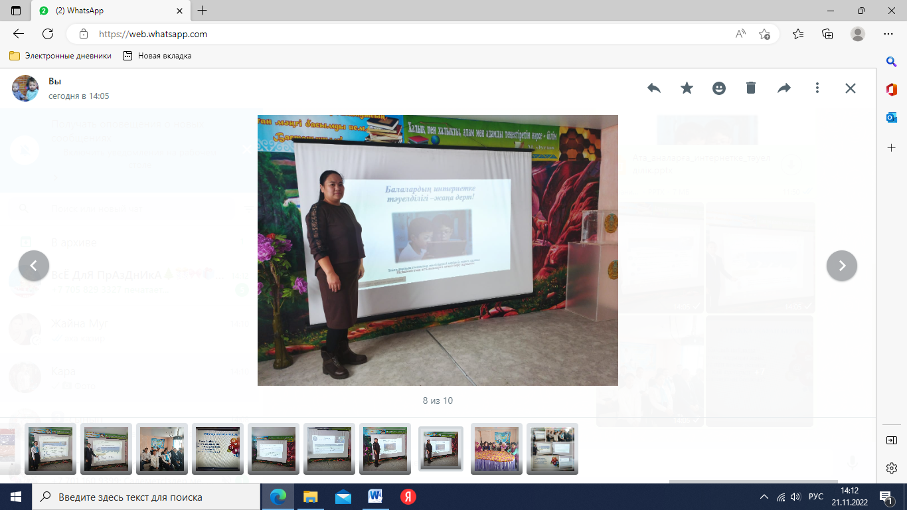907x510 pixels.
Task: Open the clock and calendar flyout
Action: 851,497
